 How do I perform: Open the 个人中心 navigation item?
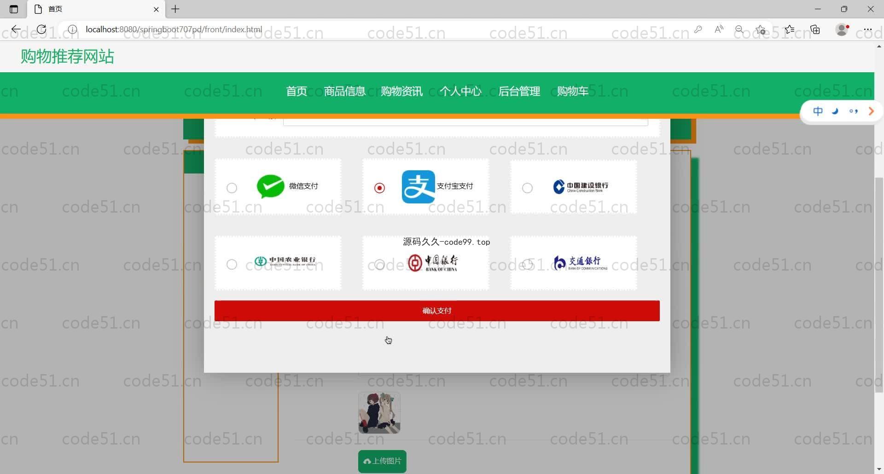(460, 91)
